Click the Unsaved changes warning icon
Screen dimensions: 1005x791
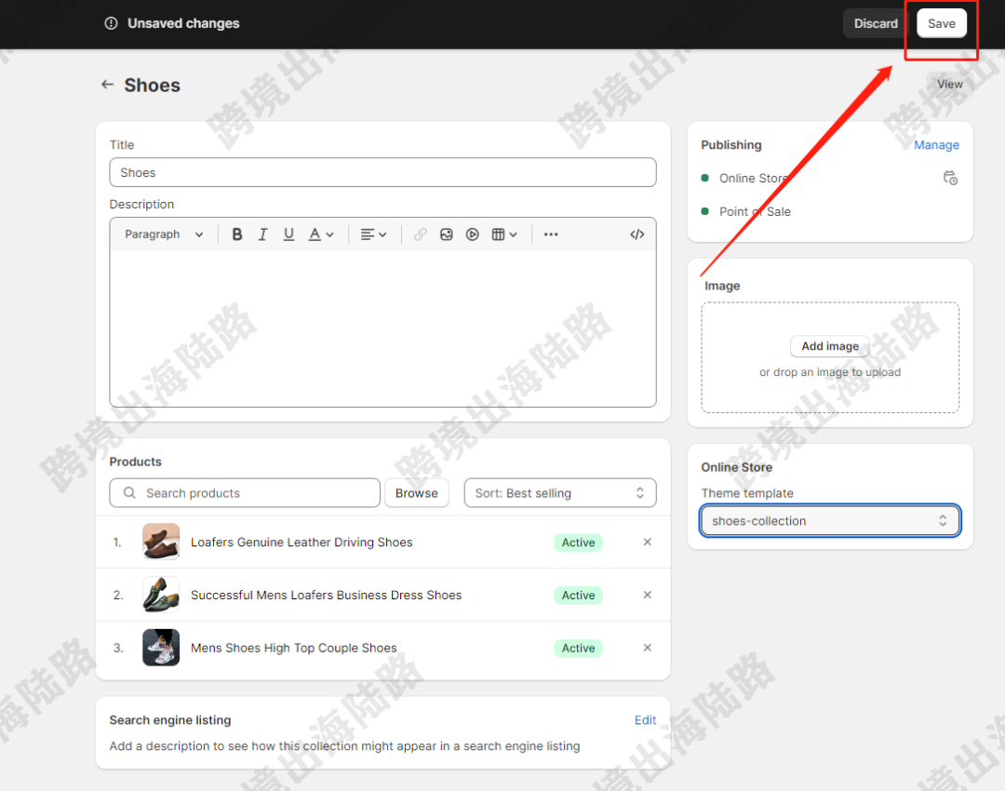click(x=111, y=23)
